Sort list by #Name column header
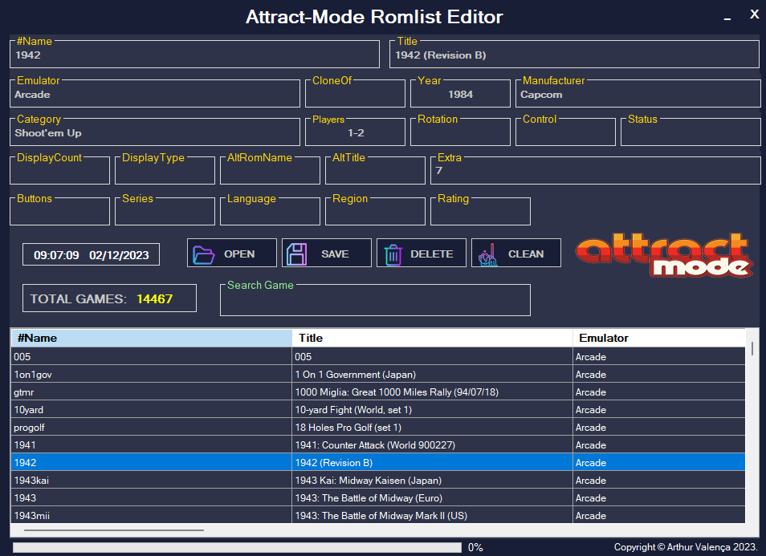Viewport: 766px width, 556px height. 152,338
